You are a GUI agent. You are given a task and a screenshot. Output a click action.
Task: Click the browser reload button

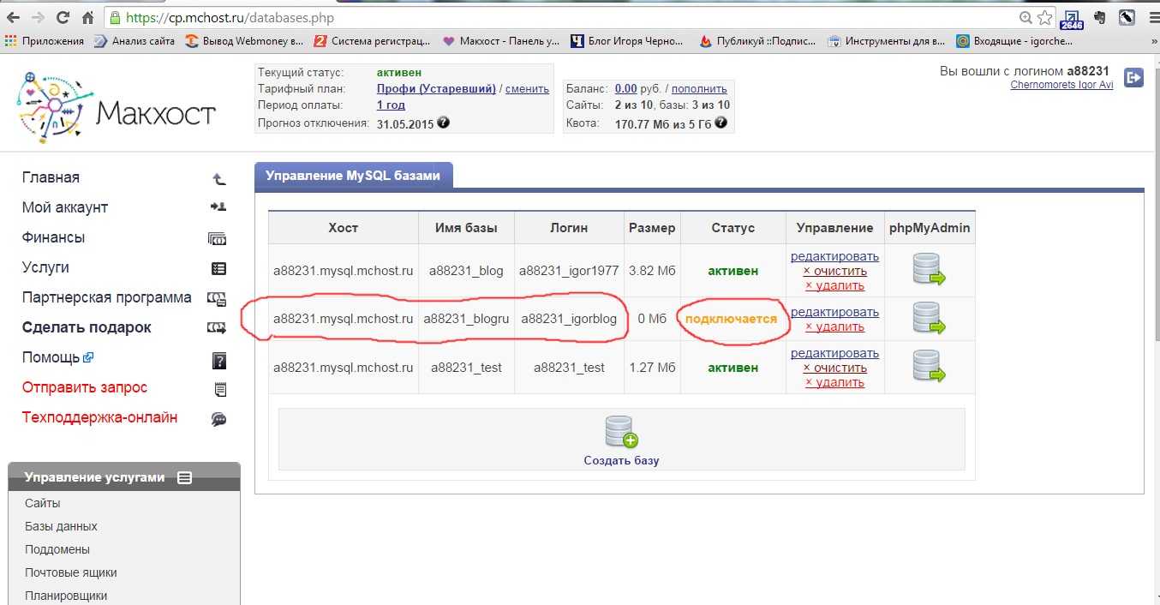pos(63,17)
